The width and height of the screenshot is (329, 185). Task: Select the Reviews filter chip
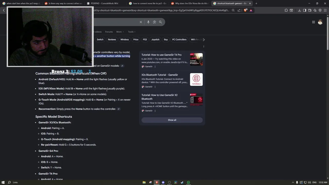[x=112, y=40]
